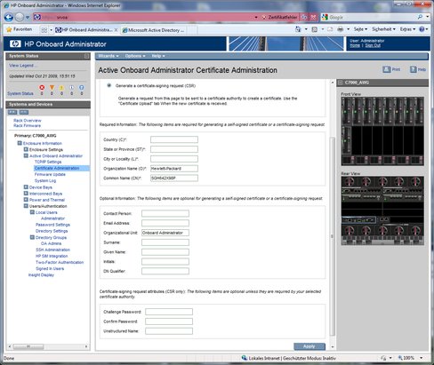Collapse the Users/Authentication tree node
This screenshot has height=365, width=434.
click(26, 206)
